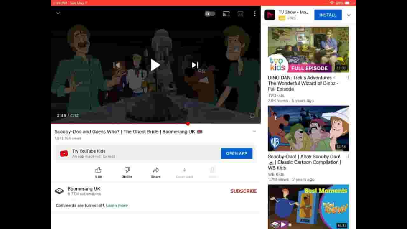407x229 pixels.
Task: Toggle the autoplay switch
Action: pos(210,14)
